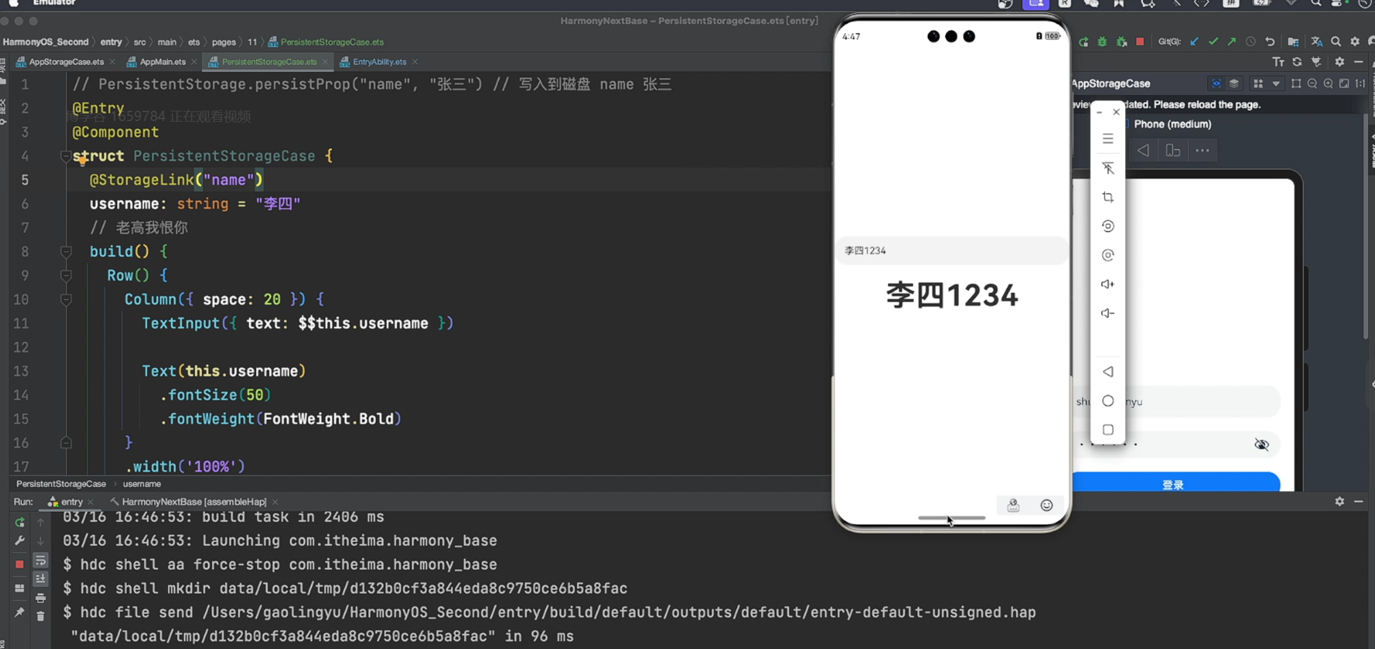Collapse the Row() fold marker
Screen dimensions: 1375x649
coord(66,276)
